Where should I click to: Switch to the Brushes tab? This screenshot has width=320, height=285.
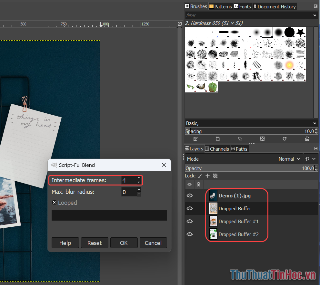(x=196, y=6)
